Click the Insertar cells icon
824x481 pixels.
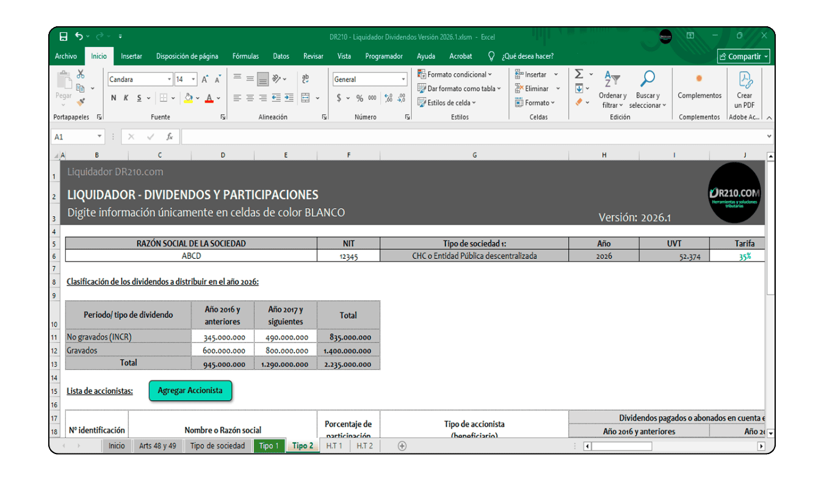tap(519, 74)
